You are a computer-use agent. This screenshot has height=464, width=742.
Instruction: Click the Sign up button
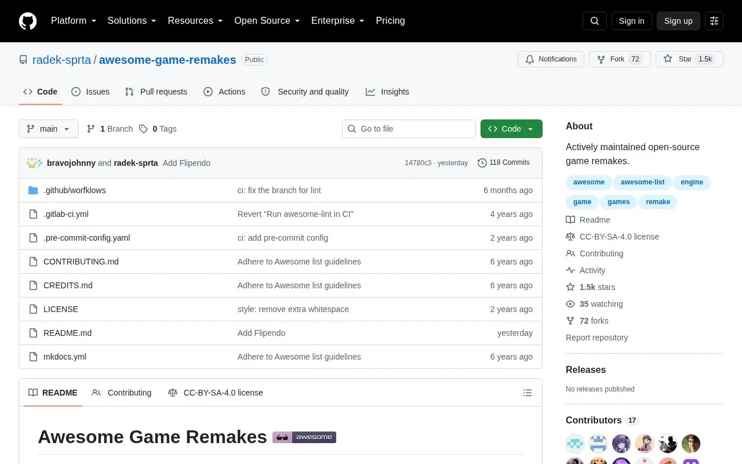click(678, 21)
